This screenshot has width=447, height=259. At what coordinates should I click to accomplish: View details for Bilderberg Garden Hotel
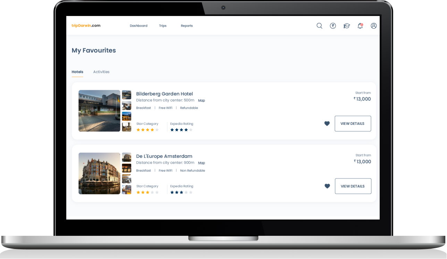click(x=353, y=123)
